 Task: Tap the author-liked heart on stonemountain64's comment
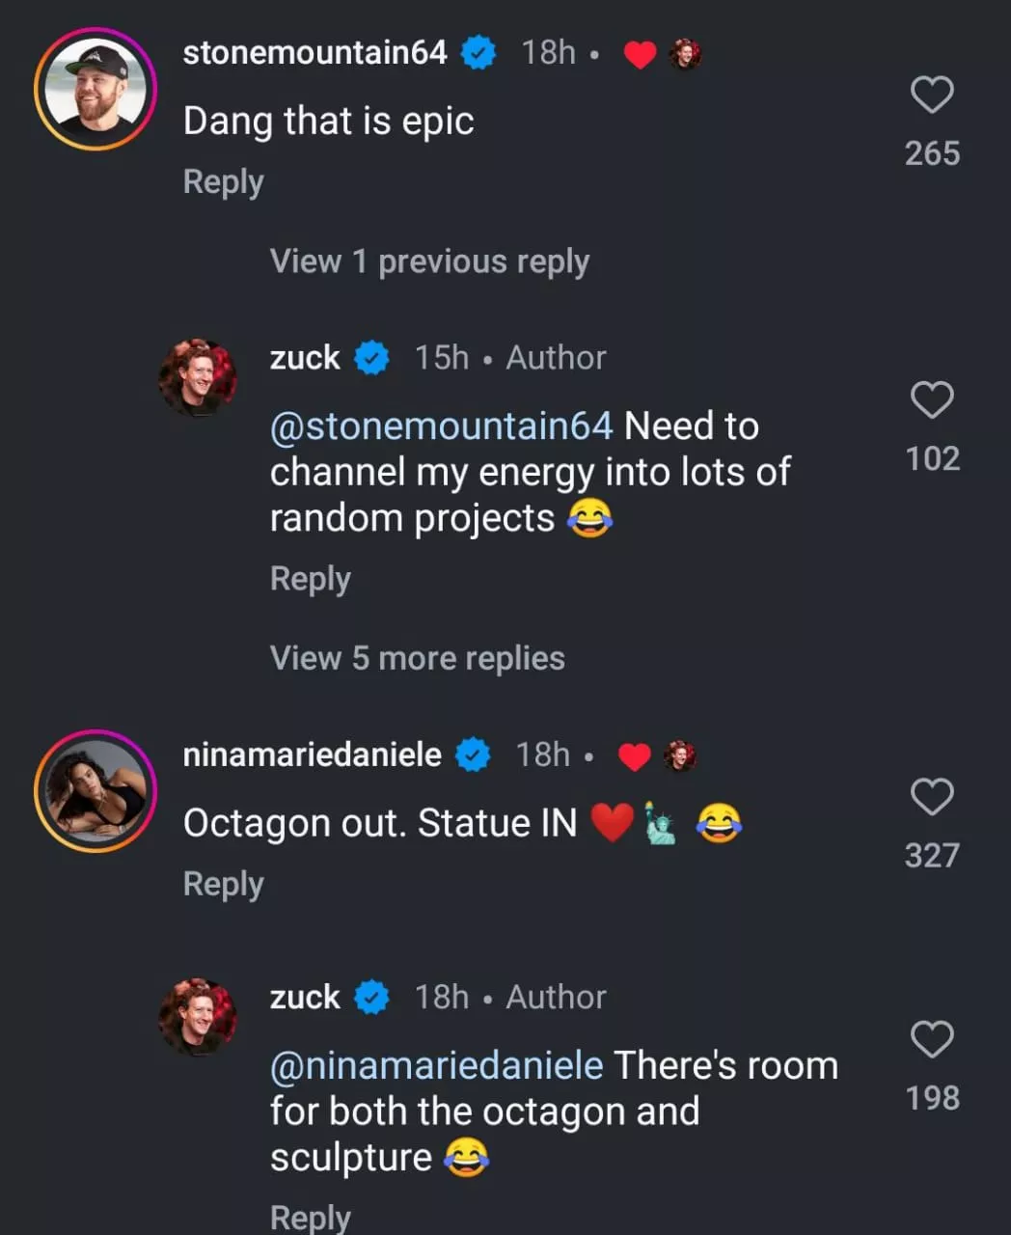[640, 55]
